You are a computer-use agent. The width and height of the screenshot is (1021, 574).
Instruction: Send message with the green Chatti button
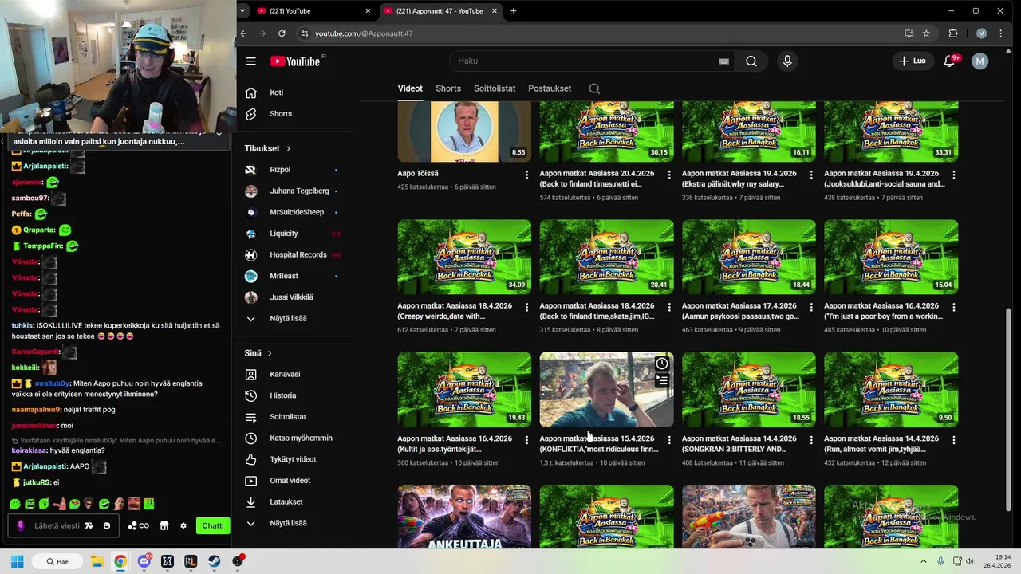[x=213, y=525]
